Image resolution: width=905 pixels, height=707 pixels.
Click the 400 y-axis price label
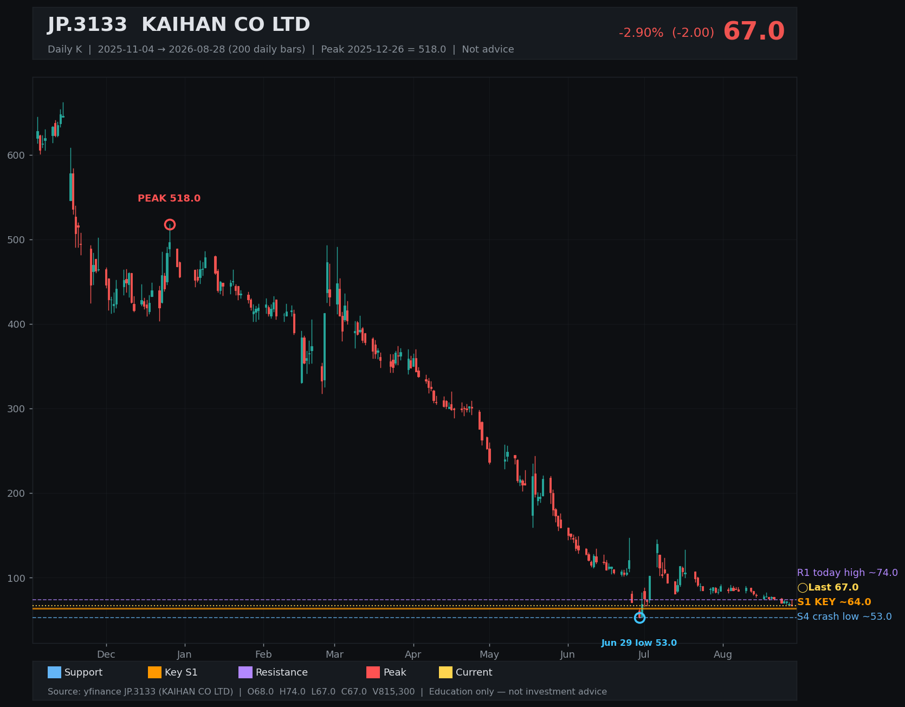[x=16, y=325]
